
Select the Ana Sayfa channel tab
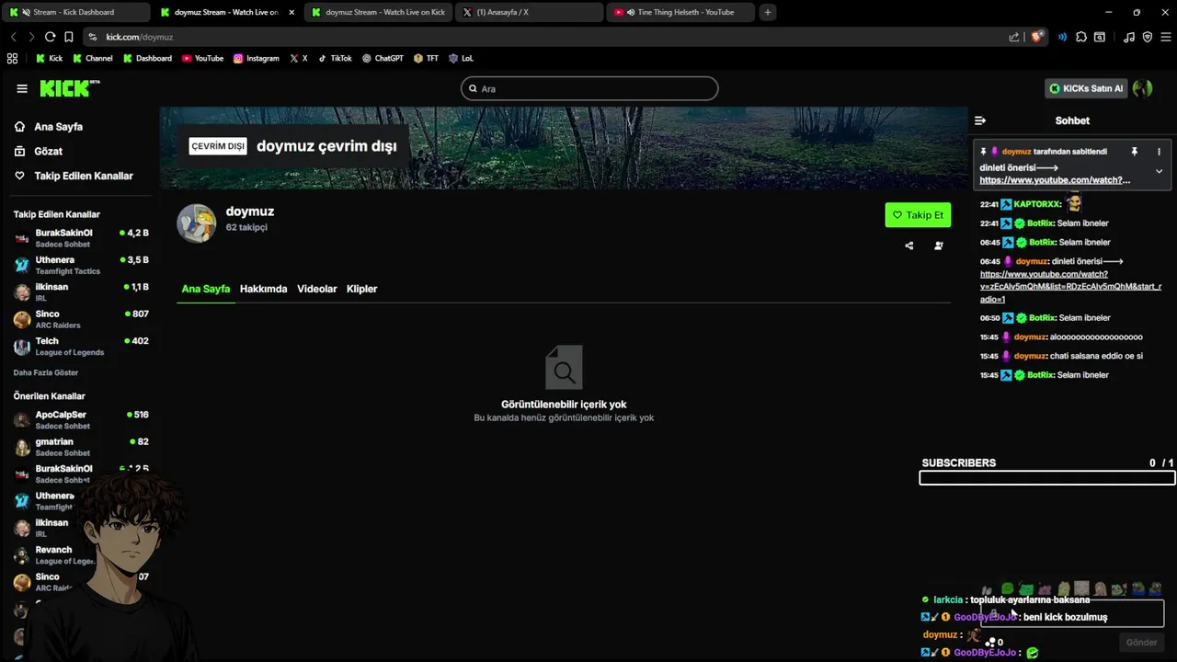[206, 289]
